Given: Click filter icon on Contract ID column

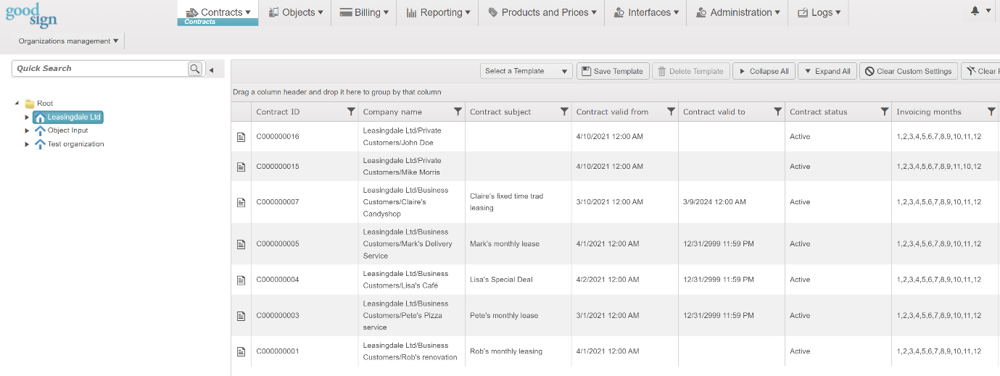Looking at the screenshot, I should click(351, 112).
